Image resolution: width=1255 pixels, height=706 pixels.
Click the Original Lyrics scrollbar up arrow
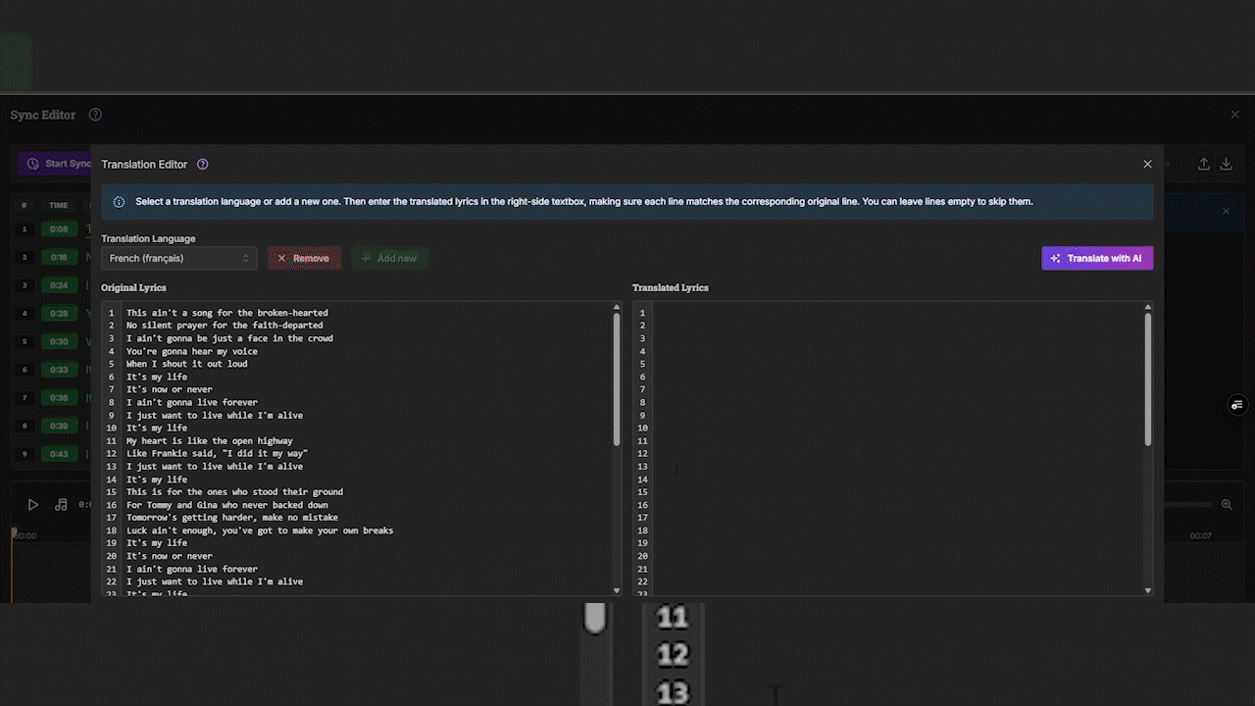pos(617,307)
